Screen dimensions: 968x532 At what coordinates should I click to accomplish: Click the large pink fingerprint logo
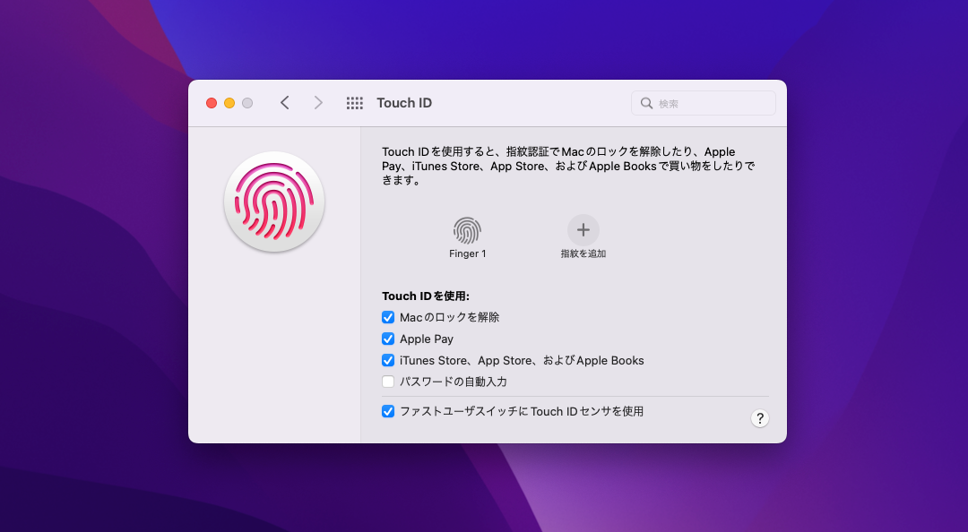[x=274, y=202]
